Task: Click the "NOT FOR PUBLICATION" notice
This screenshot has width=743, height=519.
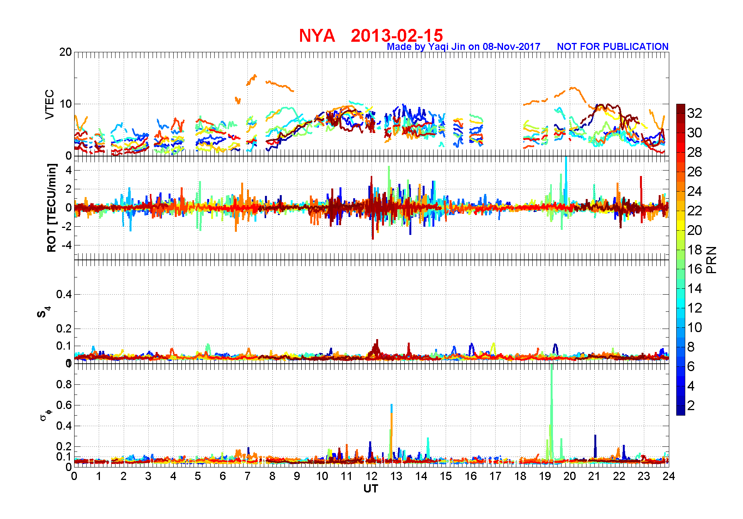Action: (x=613, y=47)
